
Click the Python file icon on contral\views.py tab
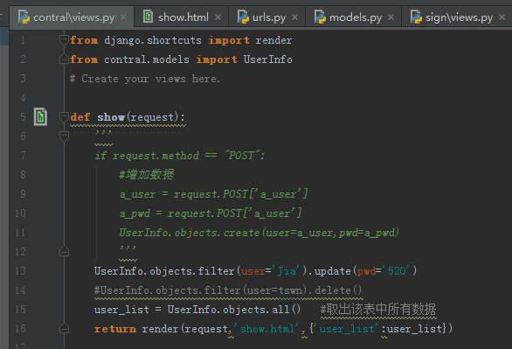coord(24,17)
